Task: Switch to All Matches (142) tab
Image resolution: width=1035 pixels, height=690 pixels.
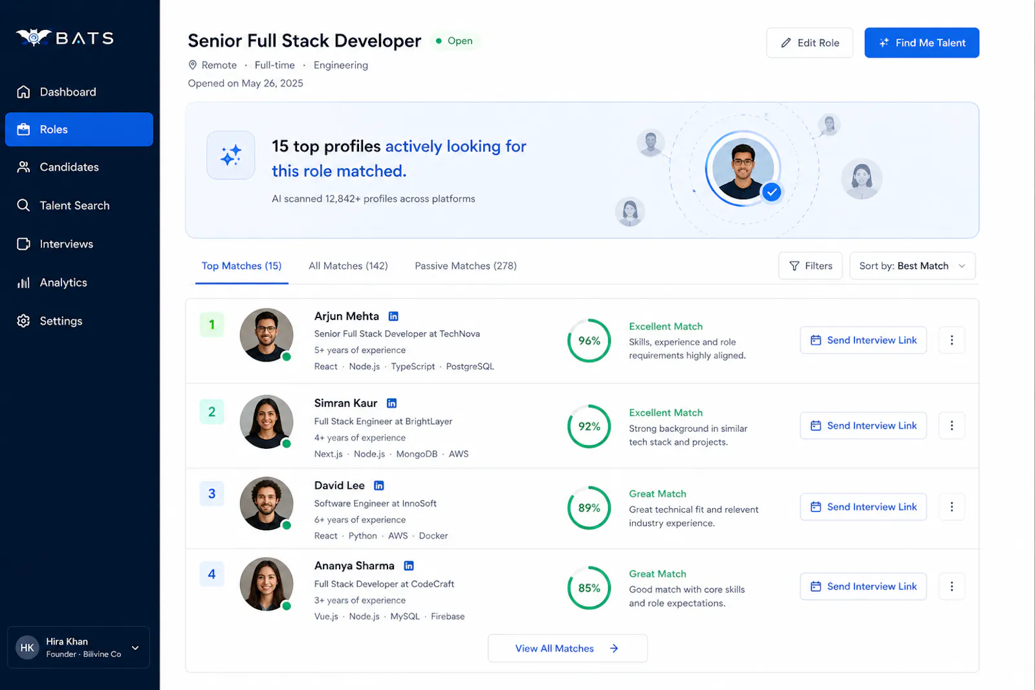Action: (x=348, y=266)
